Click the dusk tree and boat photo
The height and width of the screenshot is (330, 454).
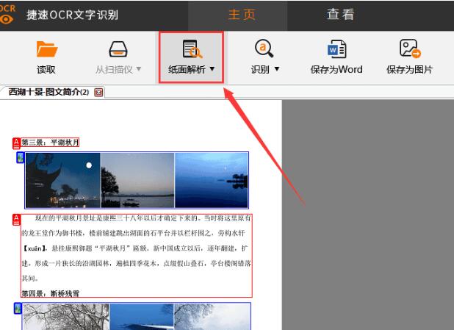pyautogui.click(x=137, y=180)
